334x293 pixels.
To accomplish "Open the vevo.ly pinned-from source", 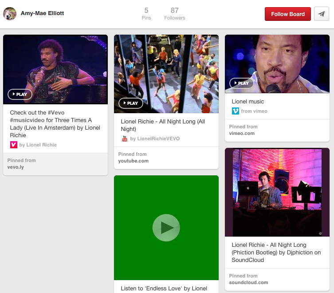I will [16, 167].
